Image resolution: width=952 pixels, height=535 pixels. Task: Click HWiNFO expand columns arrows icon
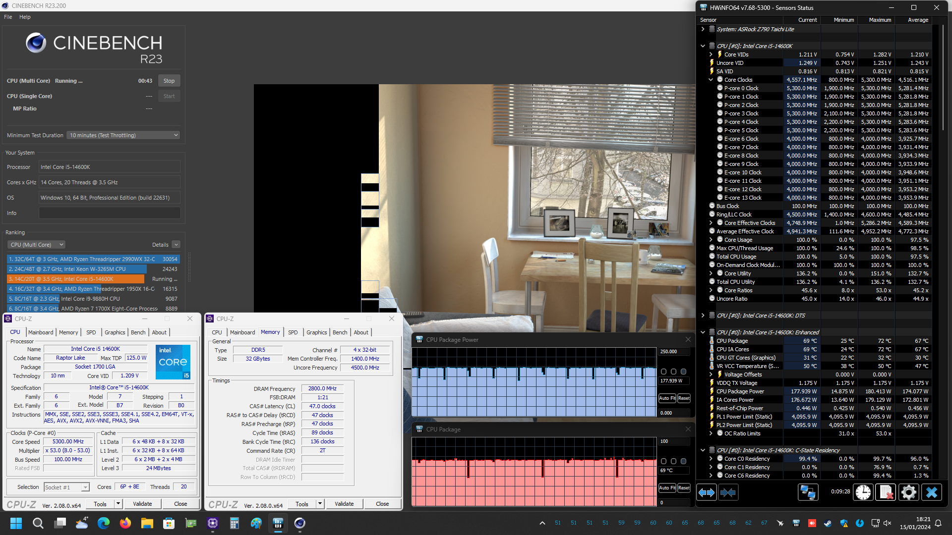pyautogui.click(x=707, y=492)
